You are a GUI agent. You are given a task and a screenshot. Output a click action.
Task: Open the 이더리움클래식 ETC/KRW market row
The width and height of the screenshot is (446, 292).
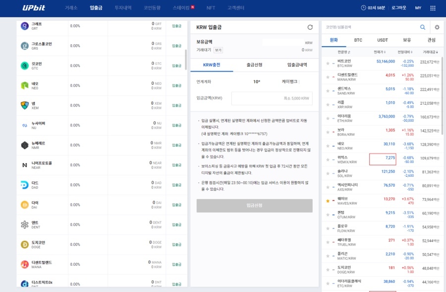click(x=382, y=284)
